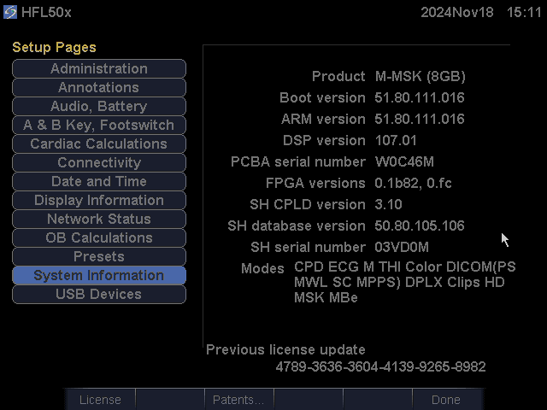The image size is (547, 410).
Task: Open OB Calculations setup page
Action: [99, 238]
